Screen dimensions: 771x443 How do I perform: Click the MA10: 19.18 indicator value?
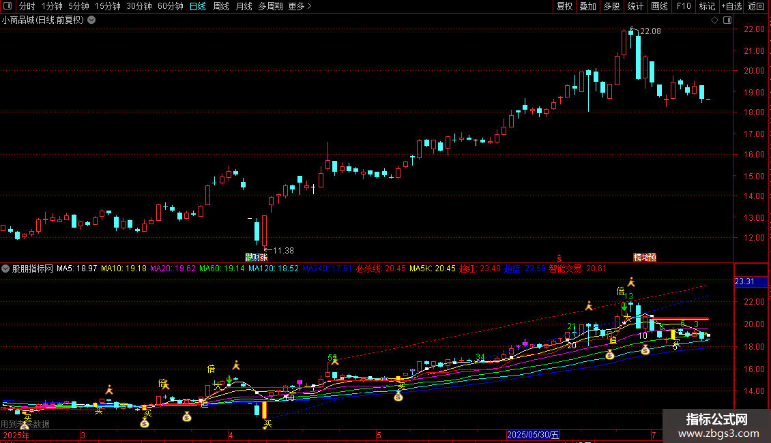tap(124, 269)
